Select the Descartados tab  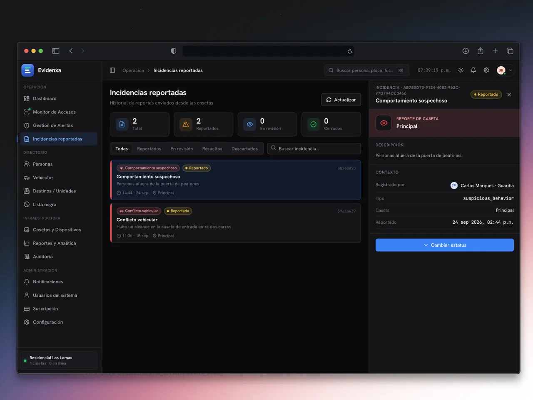coord(244,149)
